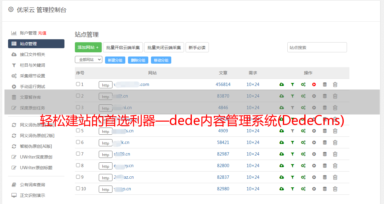Click gears icon in row 8
Image resolution: width=384 pixels, height=204 pixels.
pyautogui.click(x=303, y=166)
